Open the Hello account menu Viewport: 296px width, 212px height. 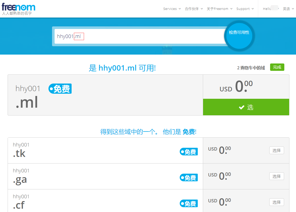pyautogui.click(x=271, y=9)
